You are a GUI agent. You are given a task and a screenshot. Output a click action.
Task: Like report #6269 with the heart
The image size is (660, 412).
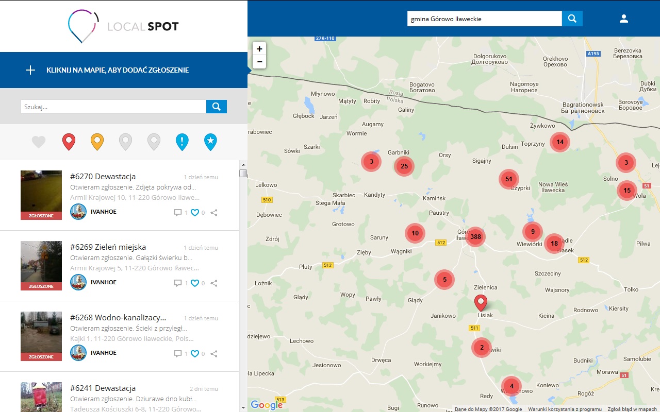(195, 283)
